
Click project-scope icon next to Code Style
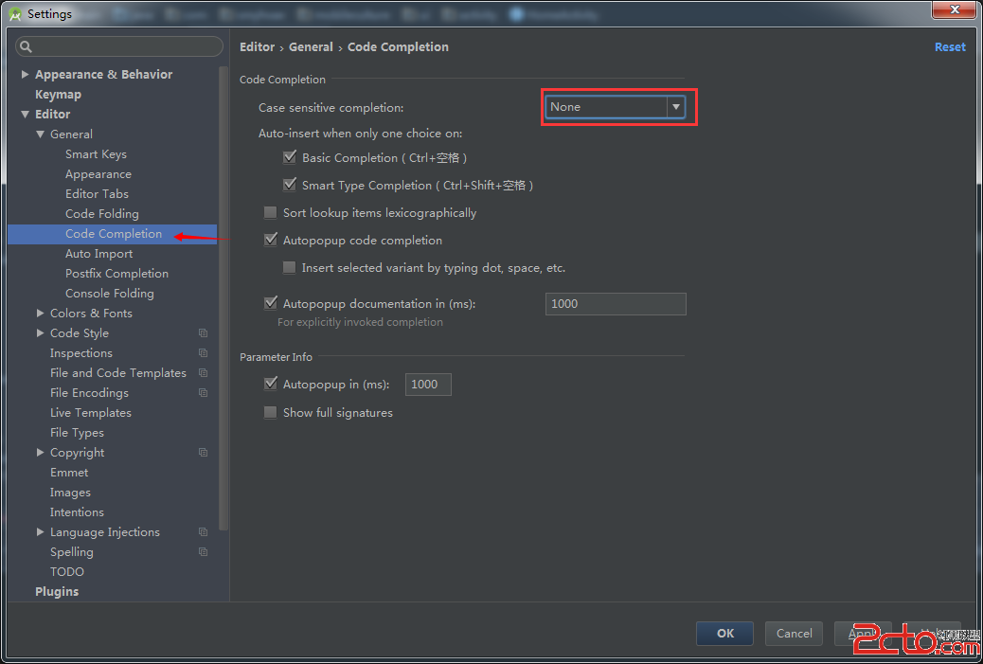[x=203, y=332]
